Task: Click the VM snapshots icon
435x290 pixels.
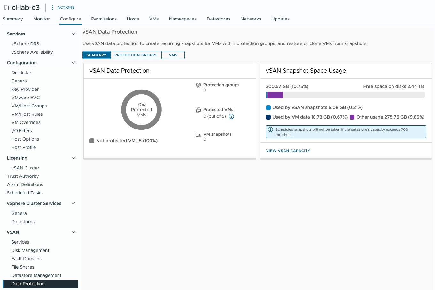Action: (x=198, y=135)
